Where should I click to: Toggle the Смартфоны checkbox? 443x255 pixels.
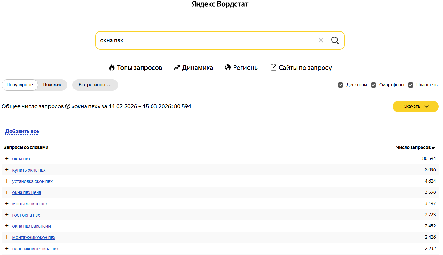point(373,85)
